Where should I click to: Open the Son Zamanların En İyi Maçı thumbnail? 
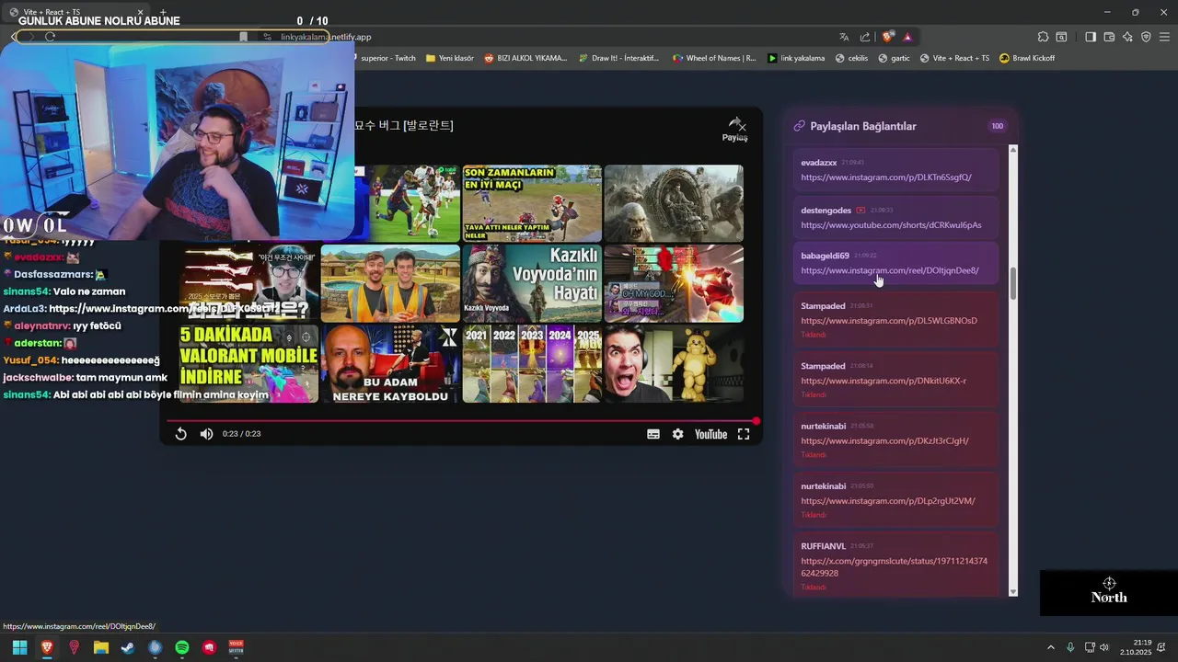pos(532,203)
